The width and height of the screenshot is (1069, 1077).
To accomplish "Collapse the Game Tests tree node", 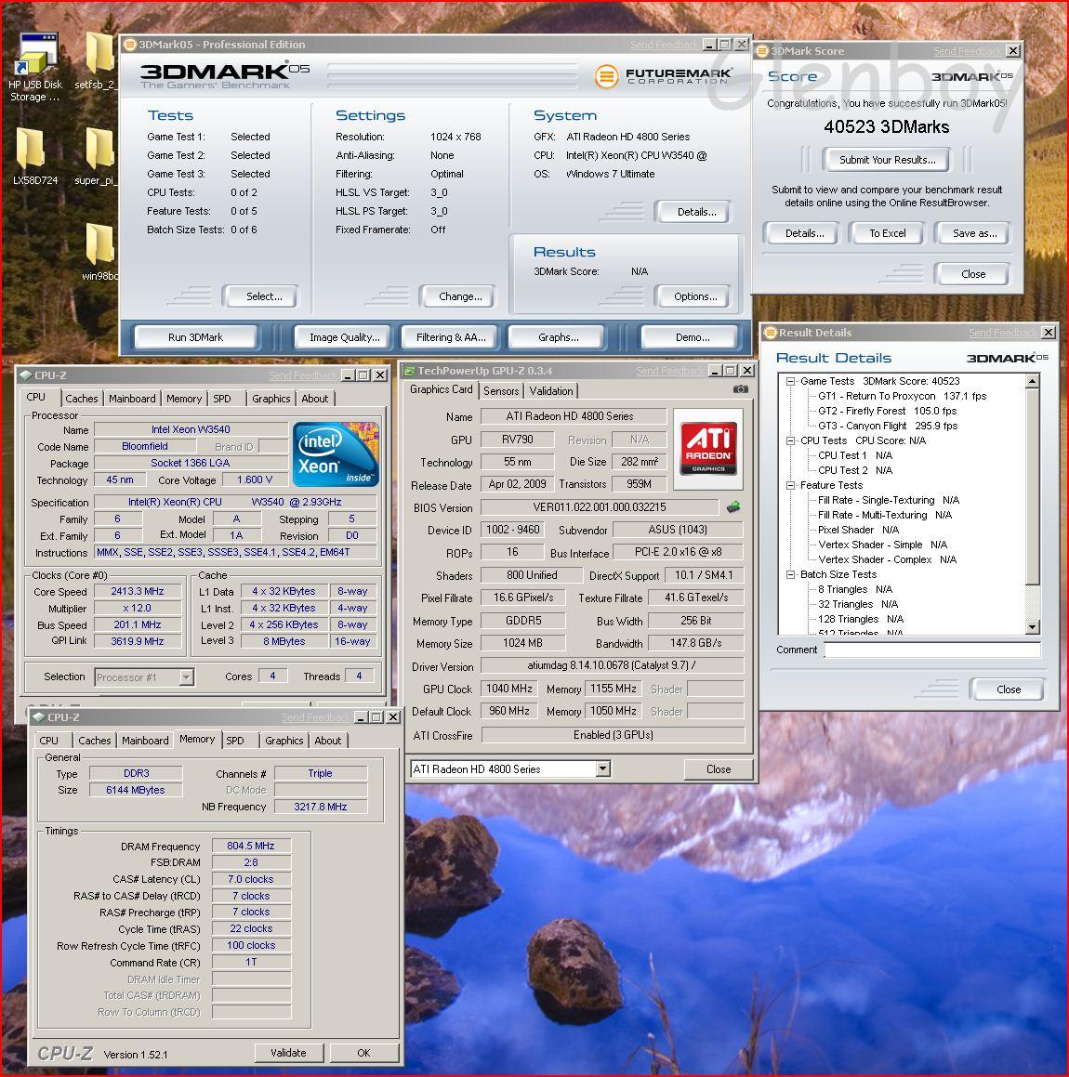I will coord(790,381).
